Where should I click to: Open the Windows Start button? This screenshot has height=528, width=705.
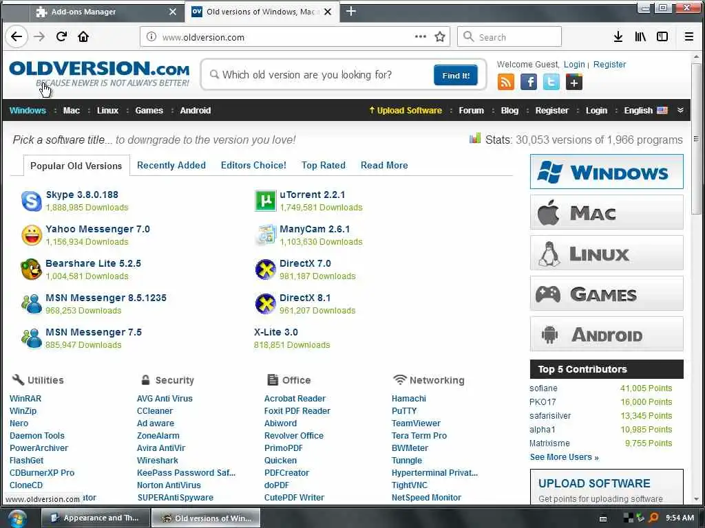point(17,518)
